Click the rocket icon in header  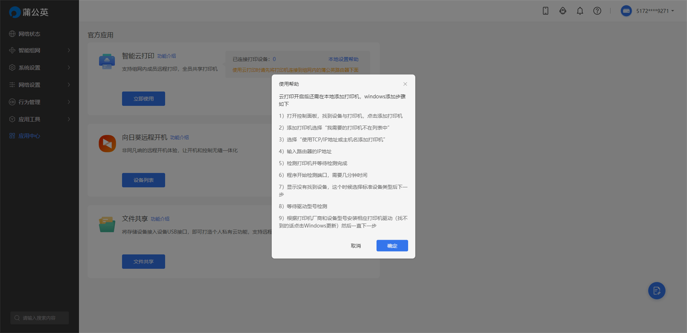tap(563, 11)
